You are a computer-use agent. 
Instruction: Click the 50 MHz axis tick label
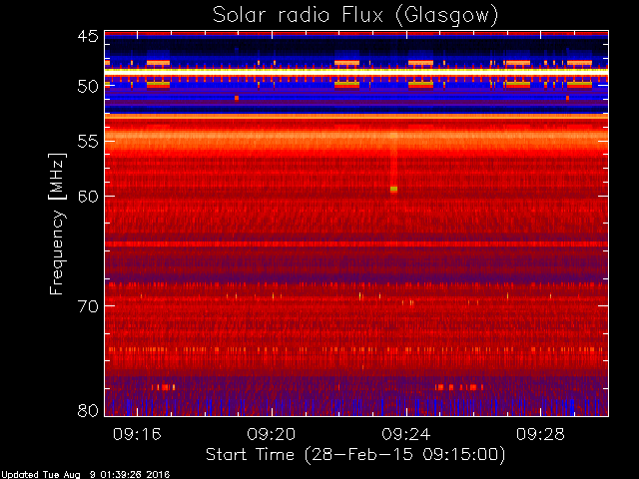(x=88, y=87)
